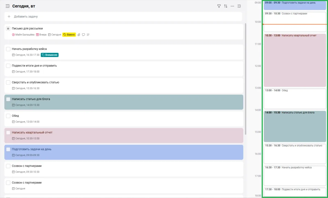This screenshot has height=198, width=328.
Task: Select the pink 'Написать квартальный отчет' calendar block
Action: (x=295, y=60)
